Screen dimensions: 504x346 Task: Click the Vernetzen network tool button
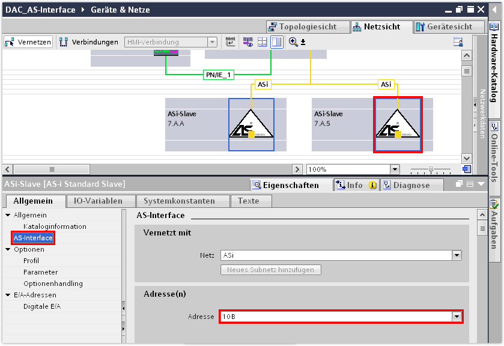tap(28, 42)
